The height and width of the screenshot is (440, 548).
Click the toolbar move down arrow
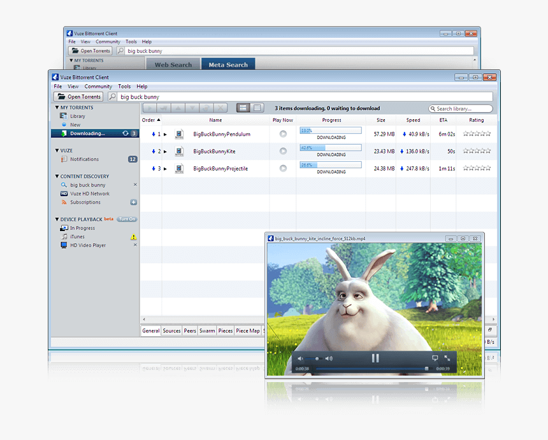(192, 108)
